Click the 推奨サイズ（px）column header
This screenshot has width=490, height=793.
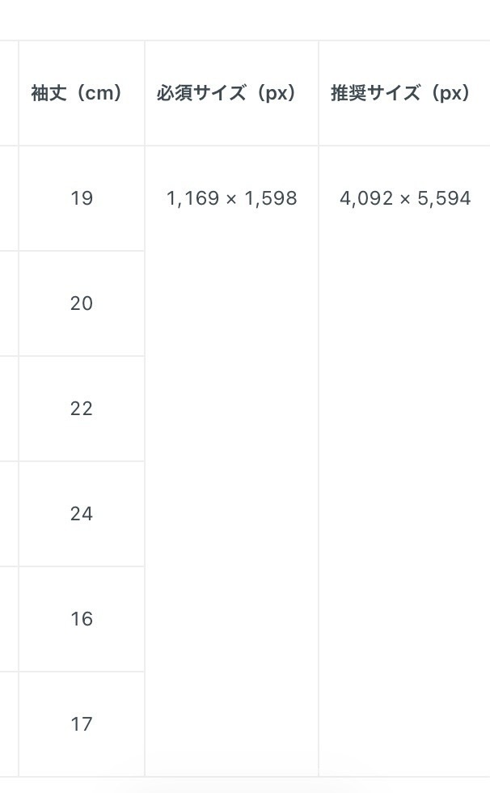click(400, 93)
